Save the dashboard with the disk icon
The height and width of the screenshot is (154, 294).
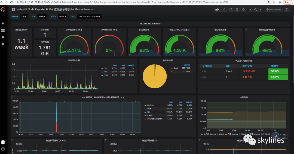click(237, 10)
